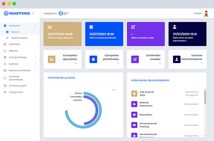The width and height of the screenshot is (214, 141).
Task: Click the Galería de contenidos icon
Action: point(5,70)
